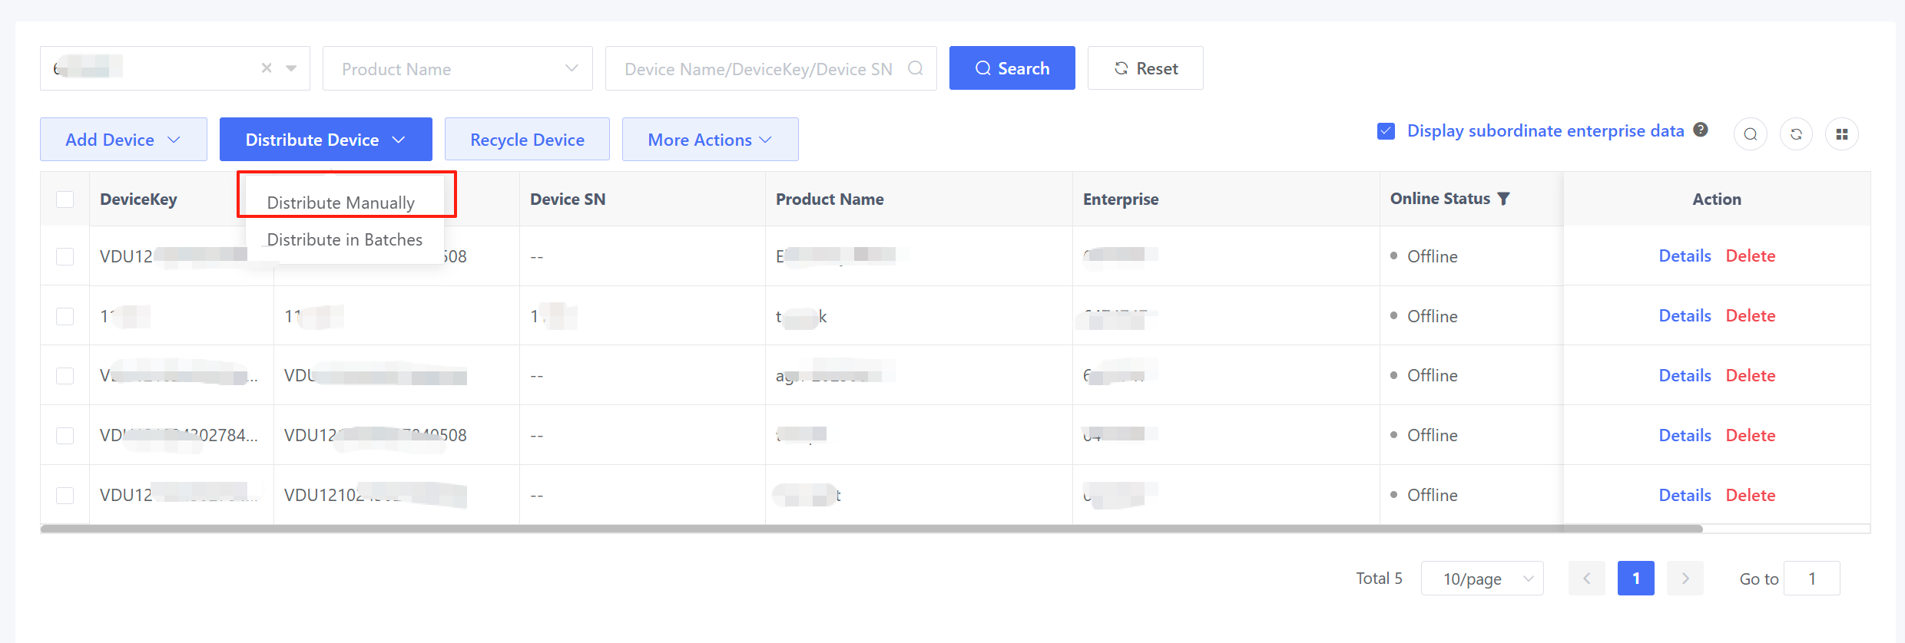Clear the enterprise selector with the X icon
Viewport: 1905px width, 643px height.
[267, 68]
